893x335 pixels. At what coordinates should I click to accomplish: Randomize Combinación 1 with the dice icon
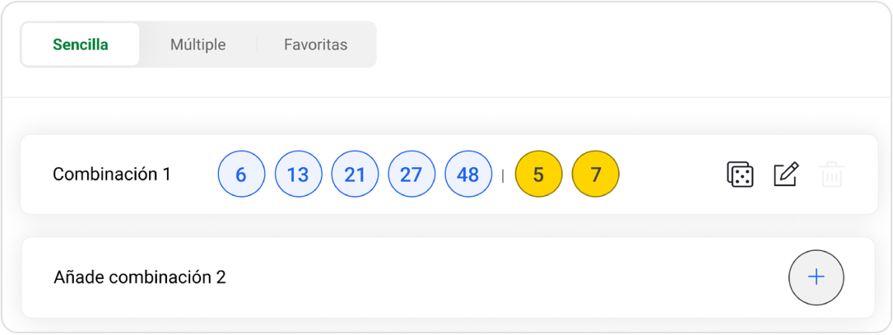pos(740,174)
